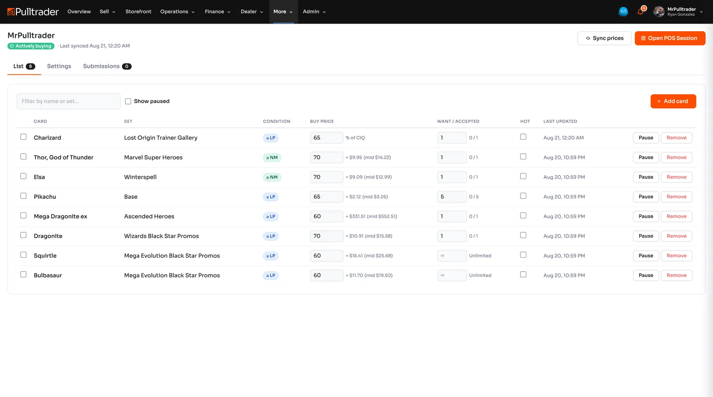Click the Add card button
Screen dimensions: 713x397
(x=673, y=101)
